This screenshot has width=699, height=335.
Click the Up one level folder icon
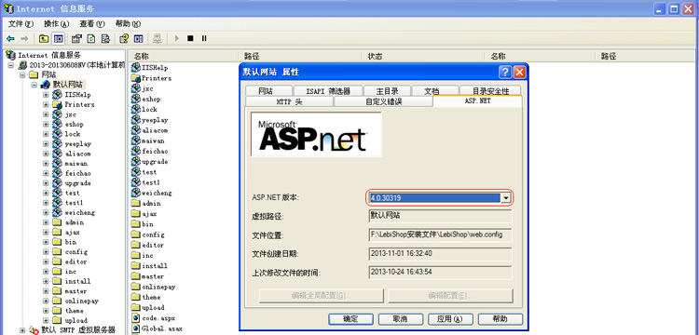(x=44, y=39)
